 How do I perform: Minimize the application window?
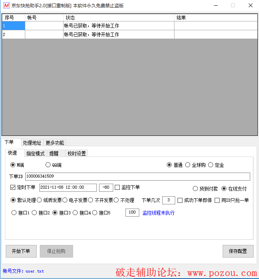pyautogui.click(x=216, y=5)
